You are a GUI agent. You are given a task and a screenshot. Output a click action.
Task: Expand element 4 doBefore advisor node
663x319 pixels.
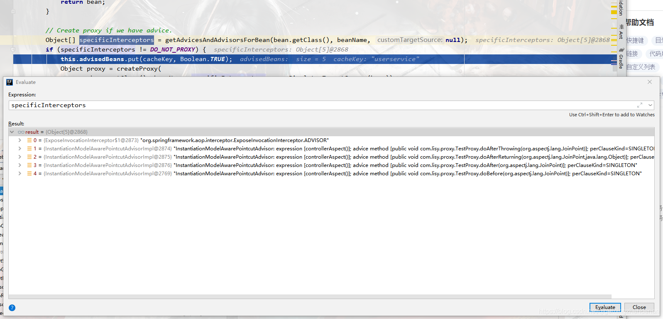point(20,174)
